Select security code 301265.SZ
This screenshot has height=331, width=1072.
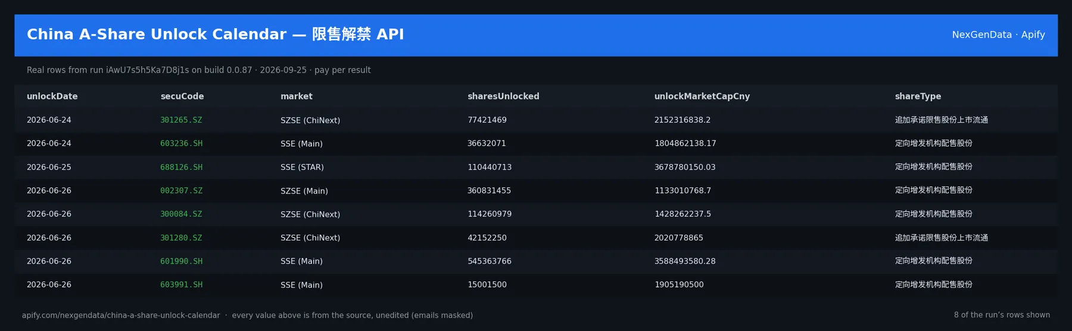(181, 120)
